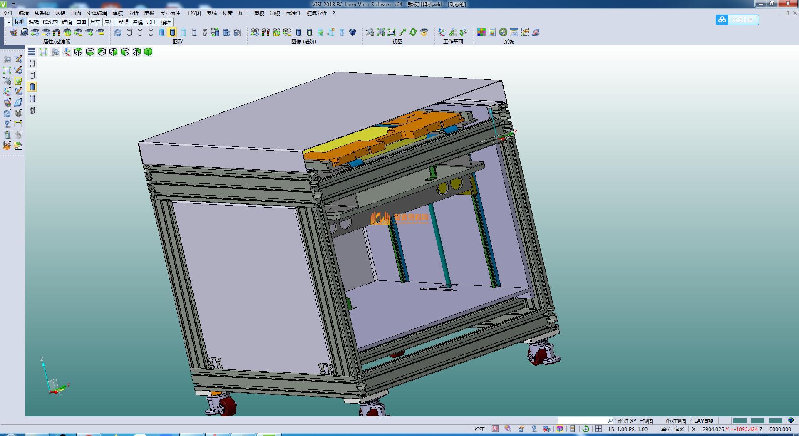Click the zoom-to-fit icon in 视图 toolbar group
Screen dimensions: 799x436
[x=392, y=32]
